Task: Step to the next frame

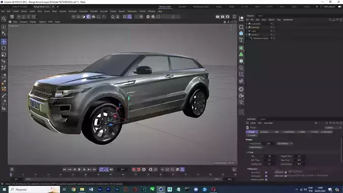Action: 84,169
